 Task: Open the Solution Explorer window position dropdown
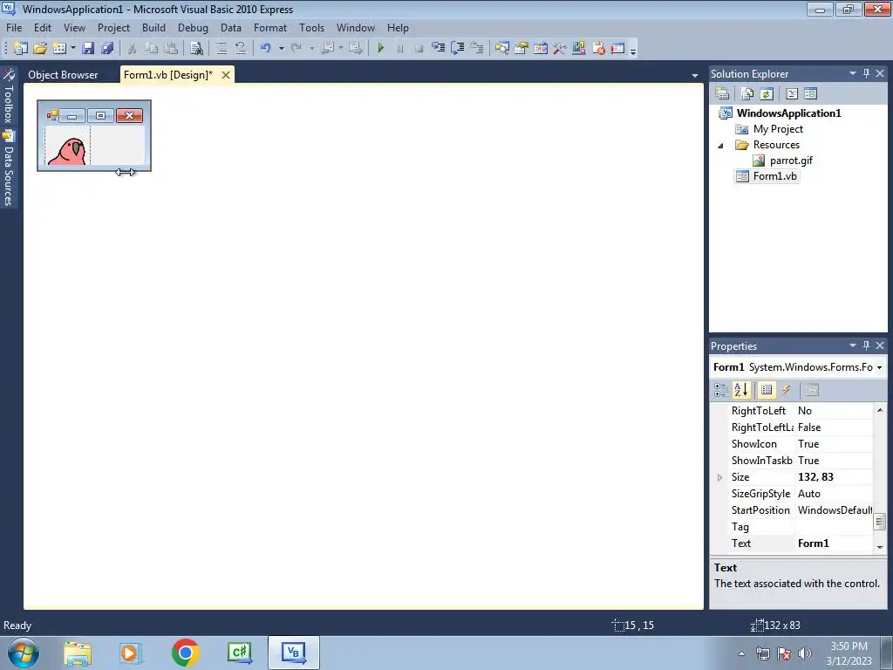[x=853, y=73]
